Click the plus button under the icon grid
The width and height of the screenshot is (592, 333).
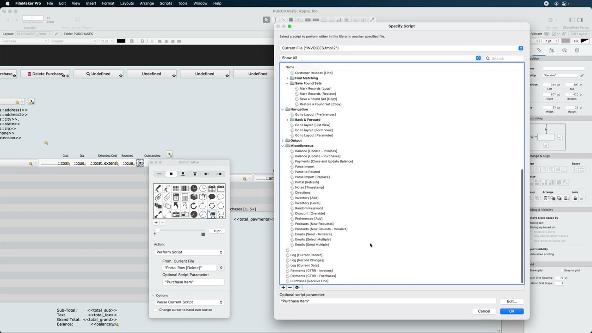156,222
